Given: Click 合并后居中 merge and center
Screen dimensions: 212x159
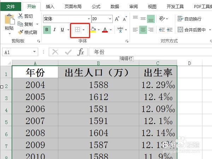Looking at the screenshot, I should click(x=192, y=30).
